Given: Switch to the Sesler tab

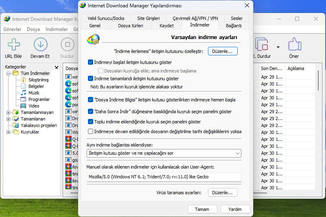Looking at the screenshot, I should tap(236, 18).
